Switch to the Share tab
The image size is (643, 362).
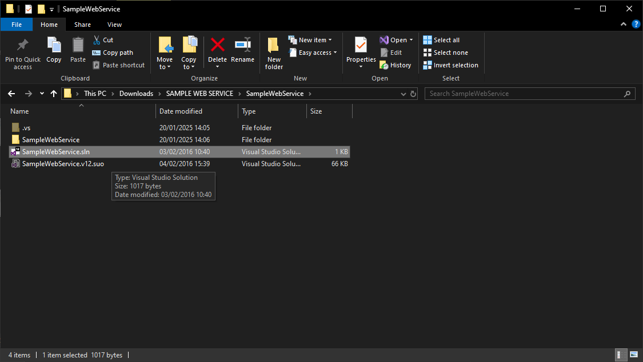82,25
